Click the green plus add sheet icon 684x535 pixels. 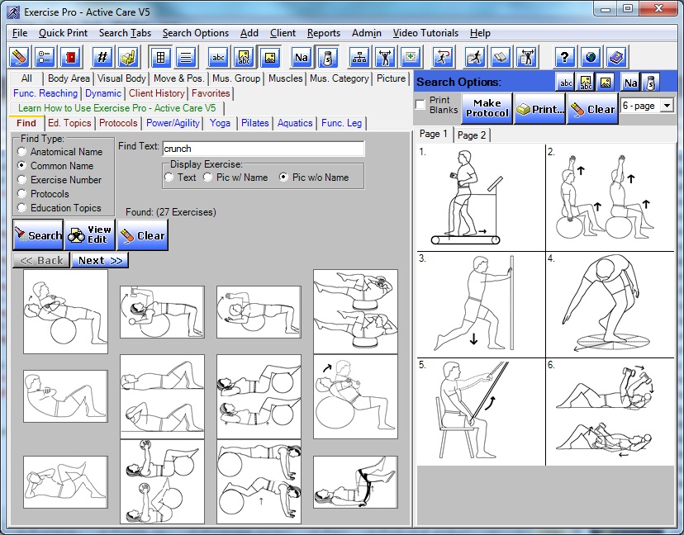click(x=411, y=57)
